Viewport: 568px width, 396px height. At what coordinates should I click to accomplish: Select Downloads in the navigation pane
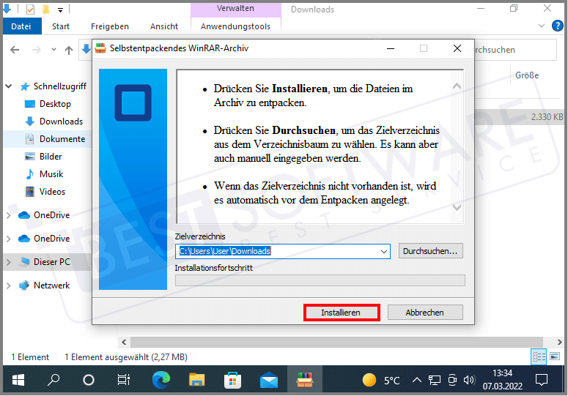click(61, 122)
